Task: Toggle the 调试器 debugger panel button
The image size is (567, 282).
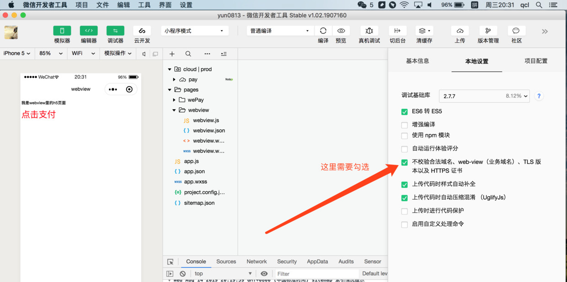Action: click(115, 31)
